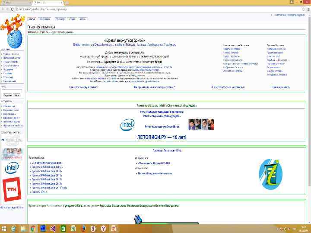This screenshot has height=233, width=311.
Task: Open the Проекты 2015 г. link
Action: click(39, 192)
